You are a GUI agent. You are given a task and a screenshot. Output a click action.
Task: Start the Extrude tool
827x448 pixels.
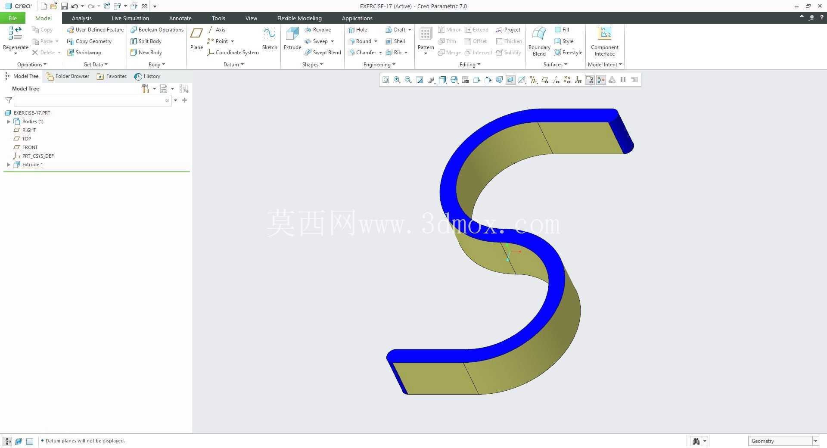click(x=292, y=38)
